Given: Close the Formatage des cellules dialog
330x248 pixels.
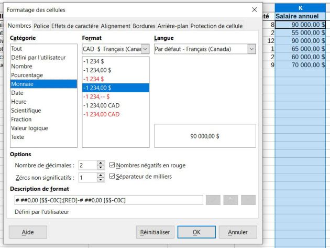Looking at the screenshot, I should [255, 10].
